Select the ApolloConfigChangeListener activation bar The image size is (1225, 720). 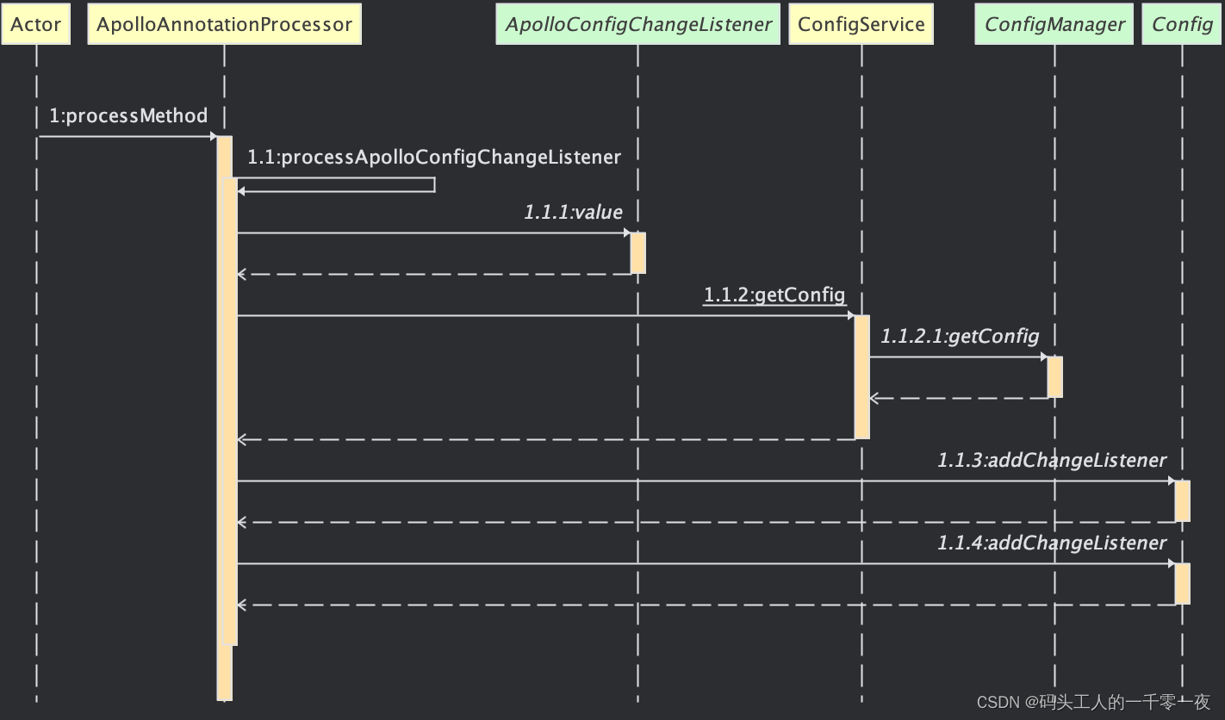pyautogui.click(x=638, y=253)
